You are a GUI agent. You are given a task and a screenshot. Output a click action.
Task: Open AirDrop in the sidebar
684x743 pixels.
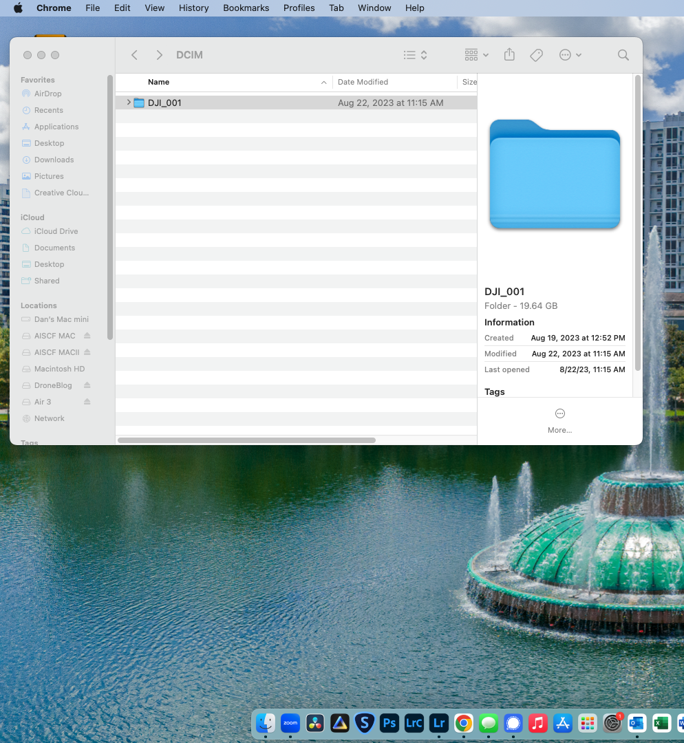click(x=47, y=94)
